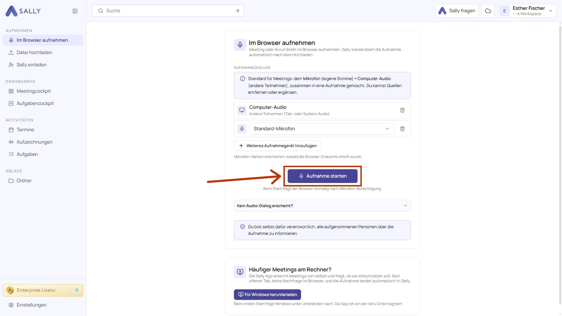Open the Meetingcockpit dashboard

click(43, 91)
